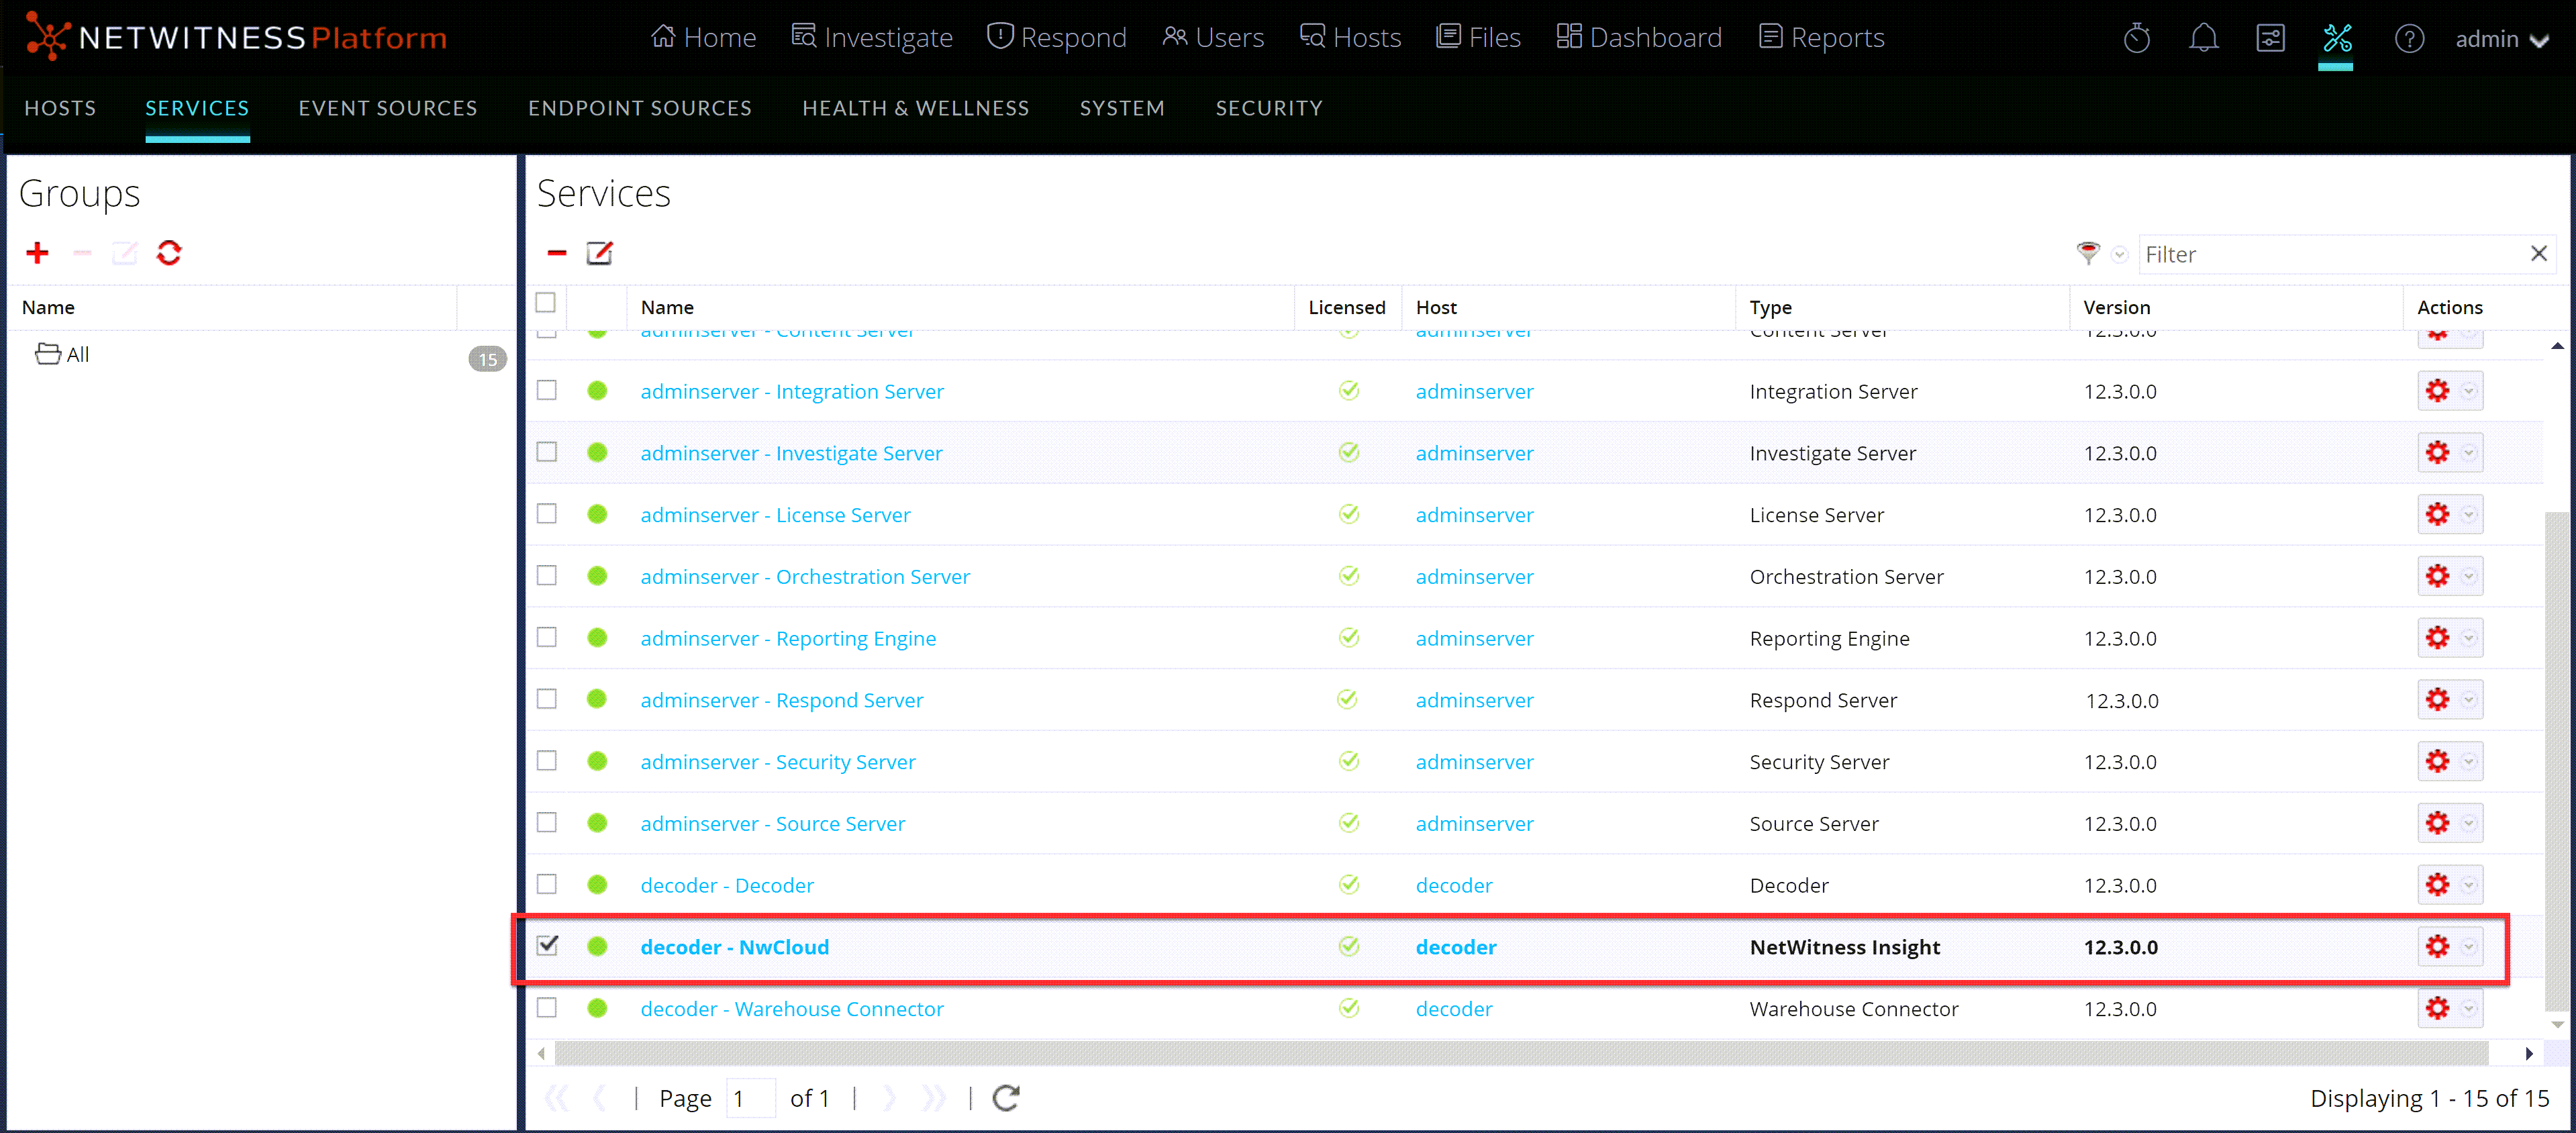Open gear actions for Investigate Server
This screenshot has width=2576, height=1133.
pyautogui.click(x=2437, y=453)
